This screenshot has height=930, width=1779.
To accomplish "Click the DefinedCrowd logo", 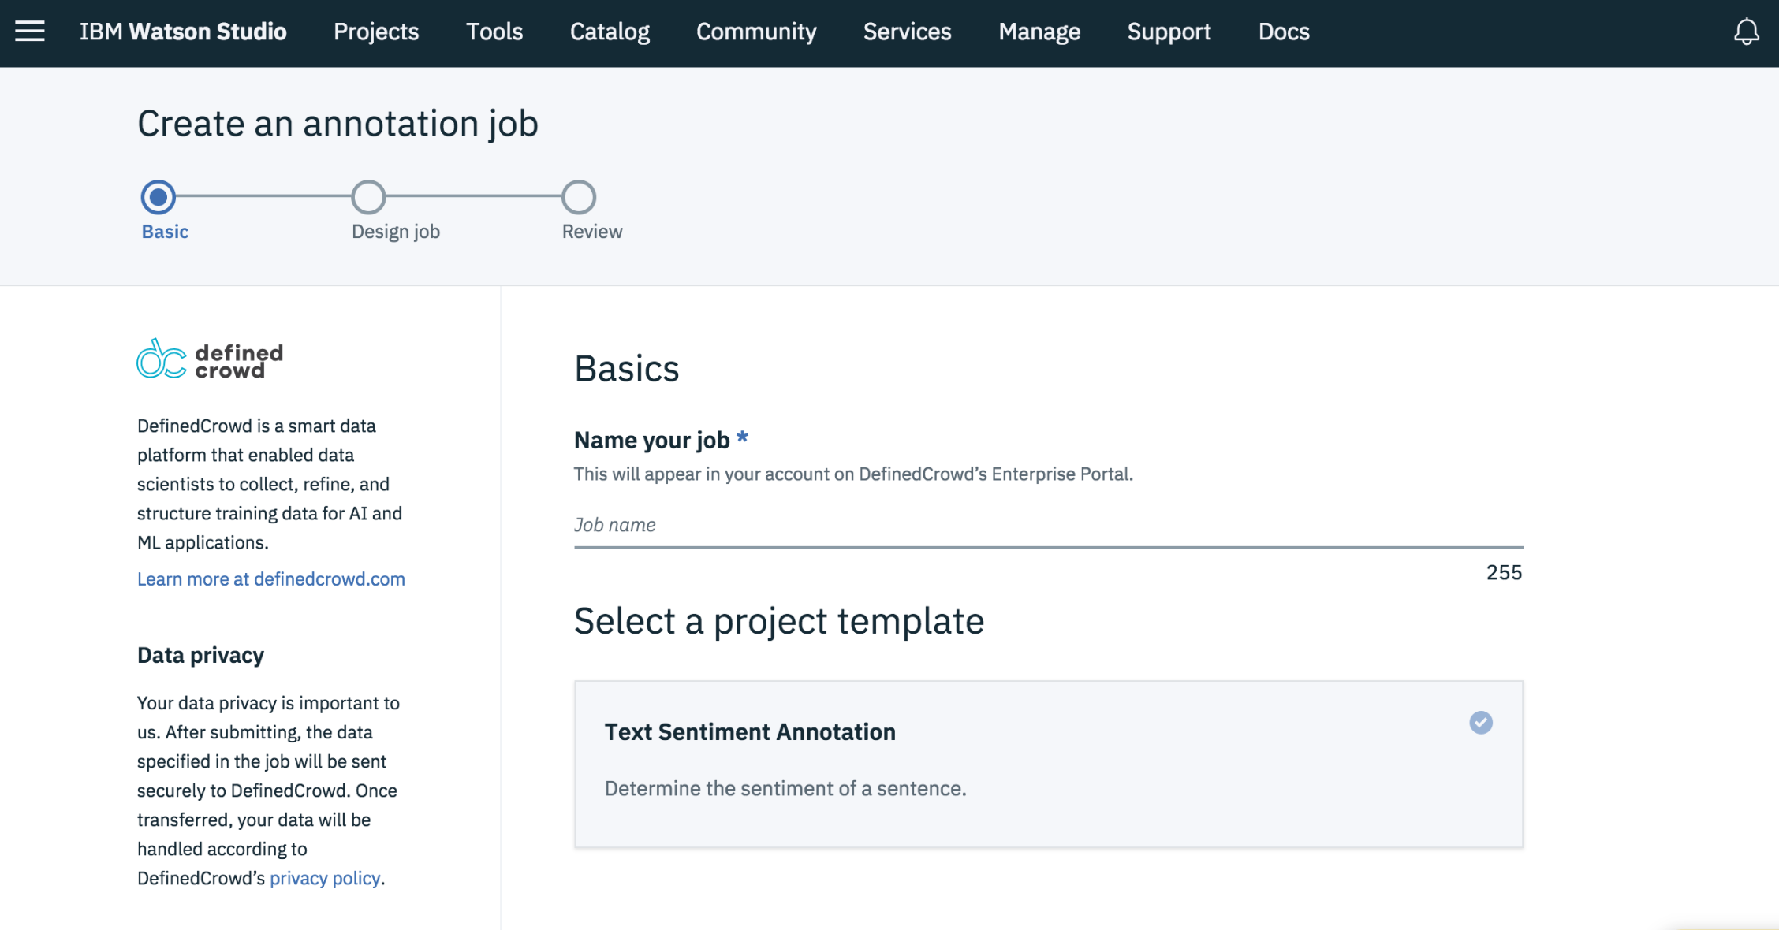I will (210, 360).
